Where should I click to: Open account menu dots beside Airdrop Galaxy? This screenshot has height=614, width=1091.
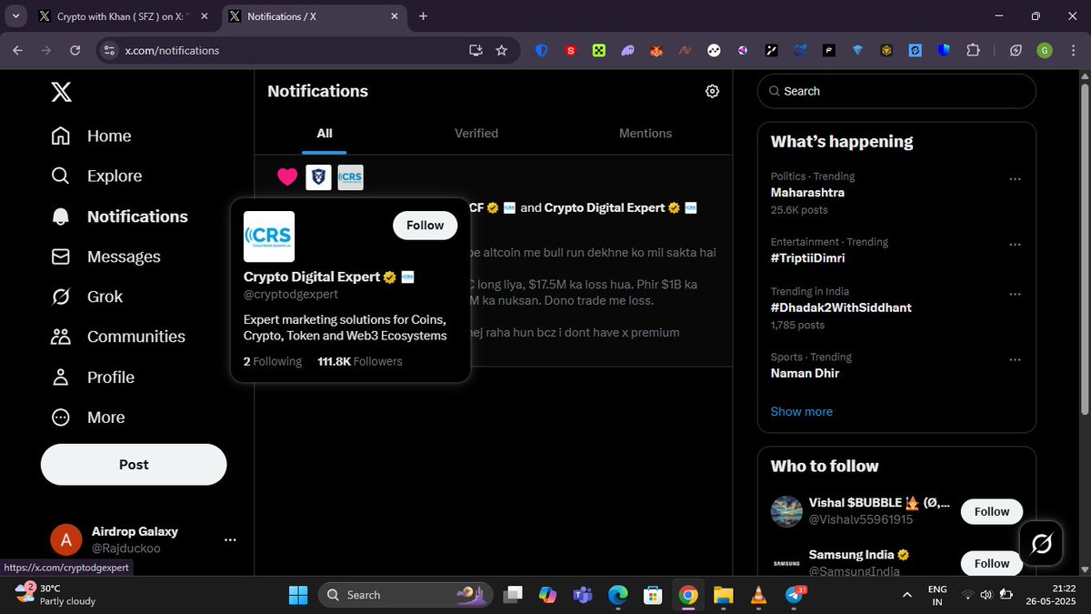pyautogui.click(x=230, y=539)
